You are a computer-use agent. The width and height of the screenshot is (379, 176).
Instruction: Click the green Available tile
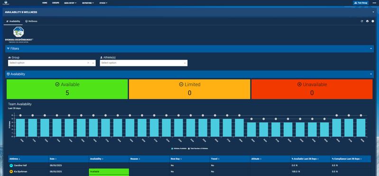point(67,89)
